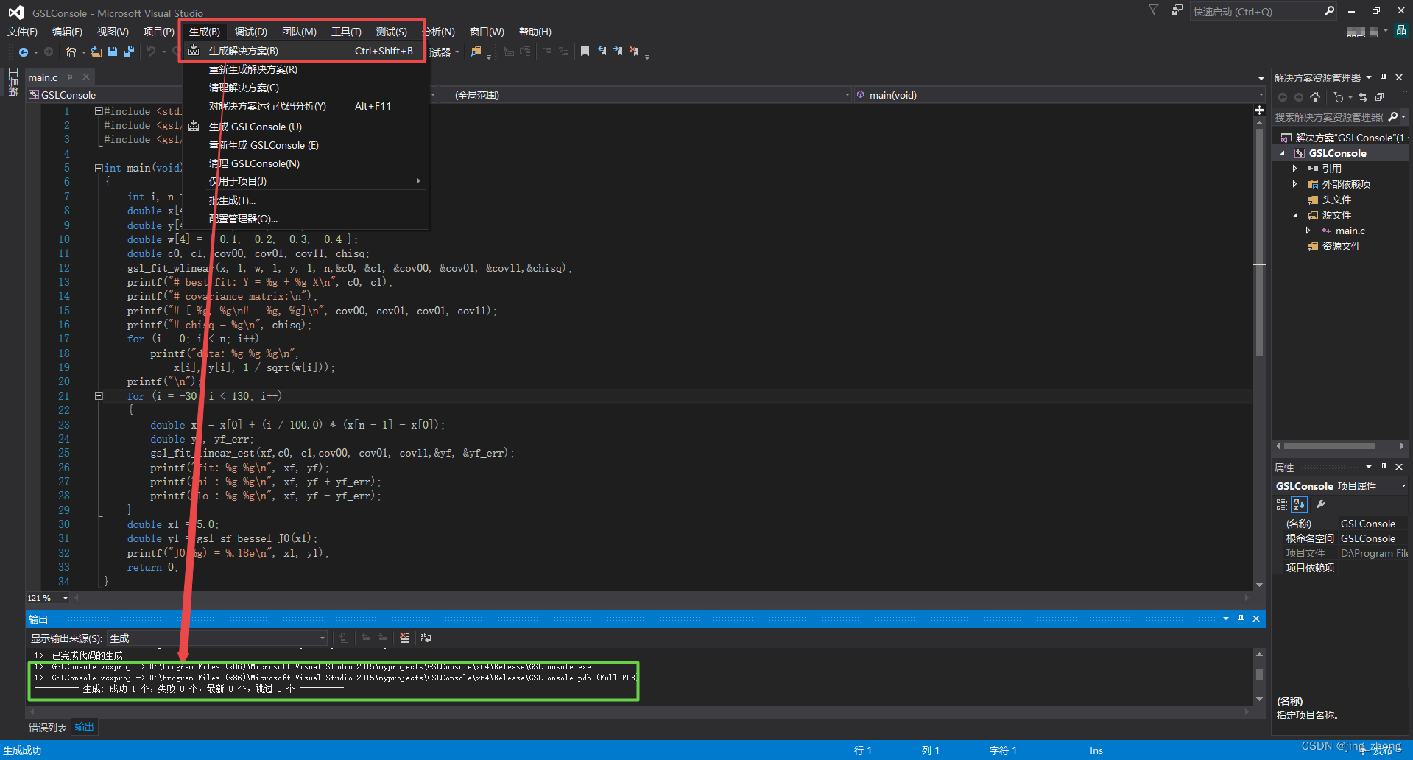Pin the Solution Explorer panel

(1384, 77)
